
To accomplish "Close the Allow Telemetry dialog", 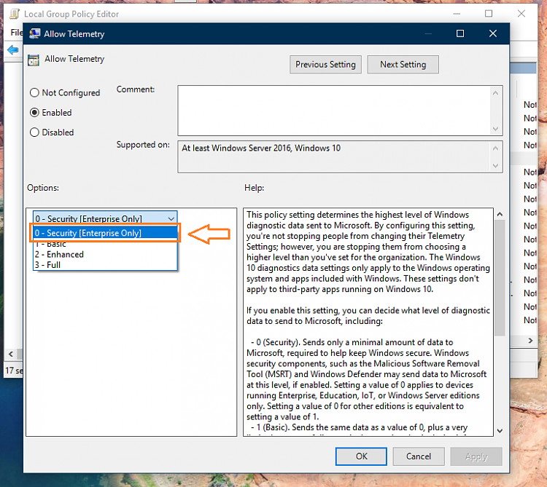I will [x=492, y=33].
